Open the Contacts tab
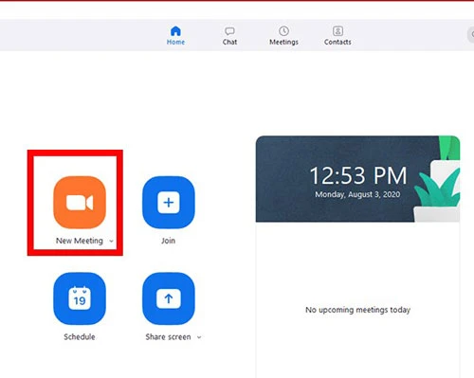Image resolution: width=474 pixels, height=378 pixels. [x=337, y=36]
